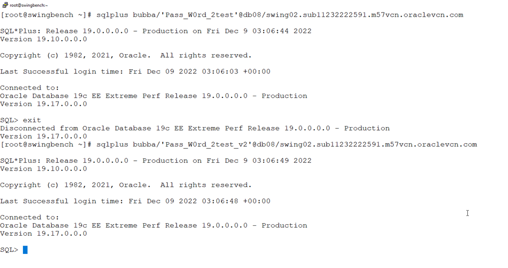508x268 pixels.
Task: Click the second 'Connected to:' line
Action: pyautogui.click(x=30, y=217)
